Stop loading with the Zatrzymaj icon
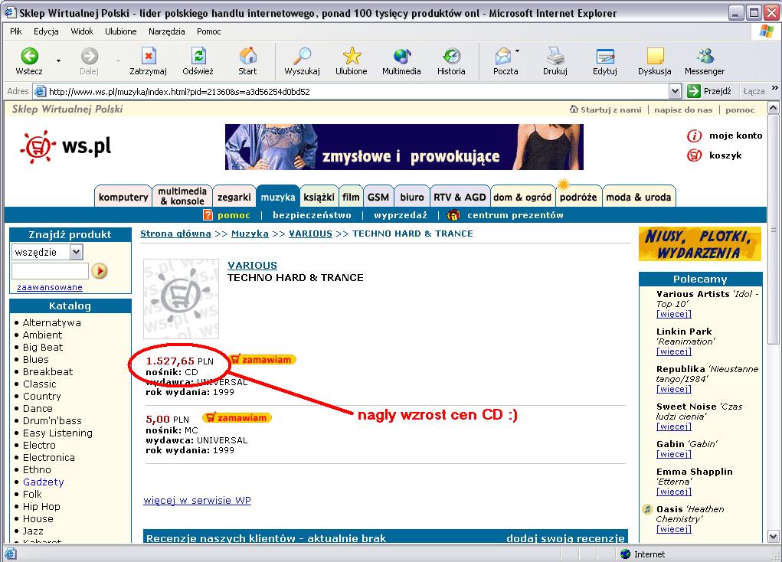 (149, 56)
